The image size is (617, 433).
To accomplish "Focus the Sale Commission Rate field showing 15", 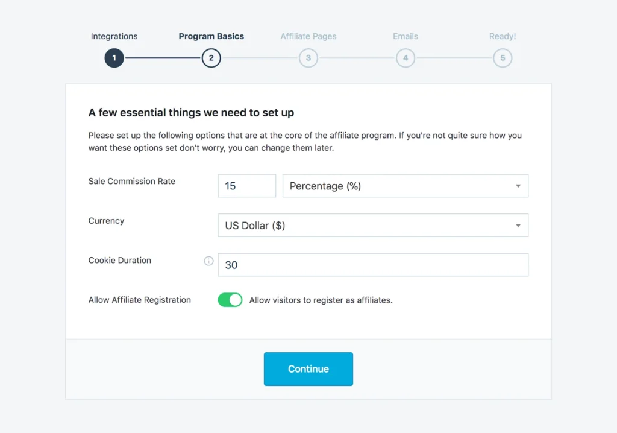I will (246, 186).
